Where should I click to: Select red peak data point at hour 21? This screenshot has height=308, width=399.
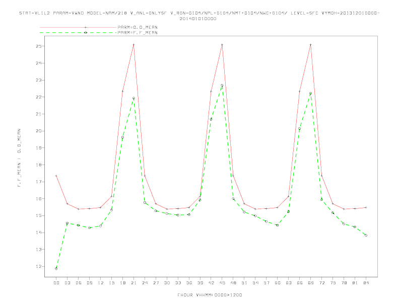click(134, 44)
